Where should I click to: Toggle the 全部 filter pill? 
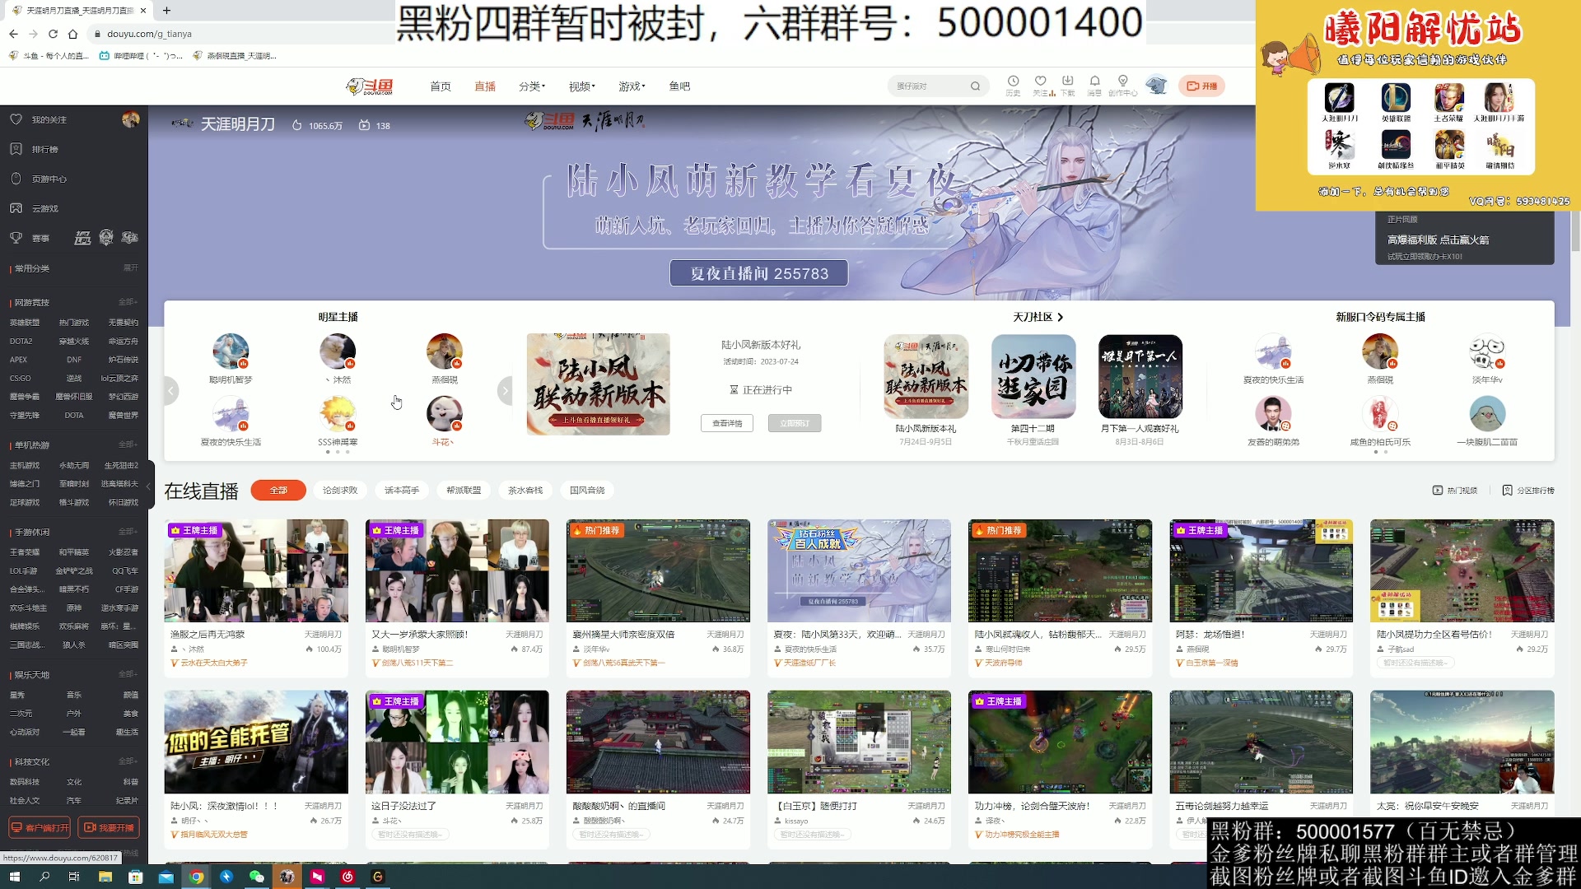click(277, 490)
